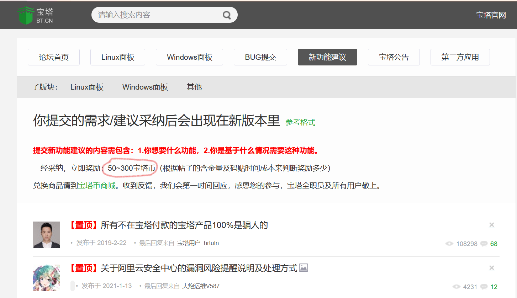Filter by Windows面板 sub-forum
This screenshot has height=298, width=517.
tap(145, 87)
